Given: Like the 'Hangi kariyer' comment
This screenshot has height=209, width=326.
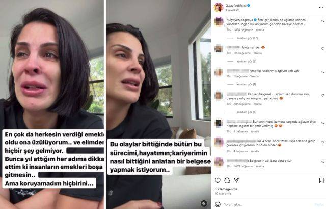Looking at the screenshot, I should pos(322,49).
